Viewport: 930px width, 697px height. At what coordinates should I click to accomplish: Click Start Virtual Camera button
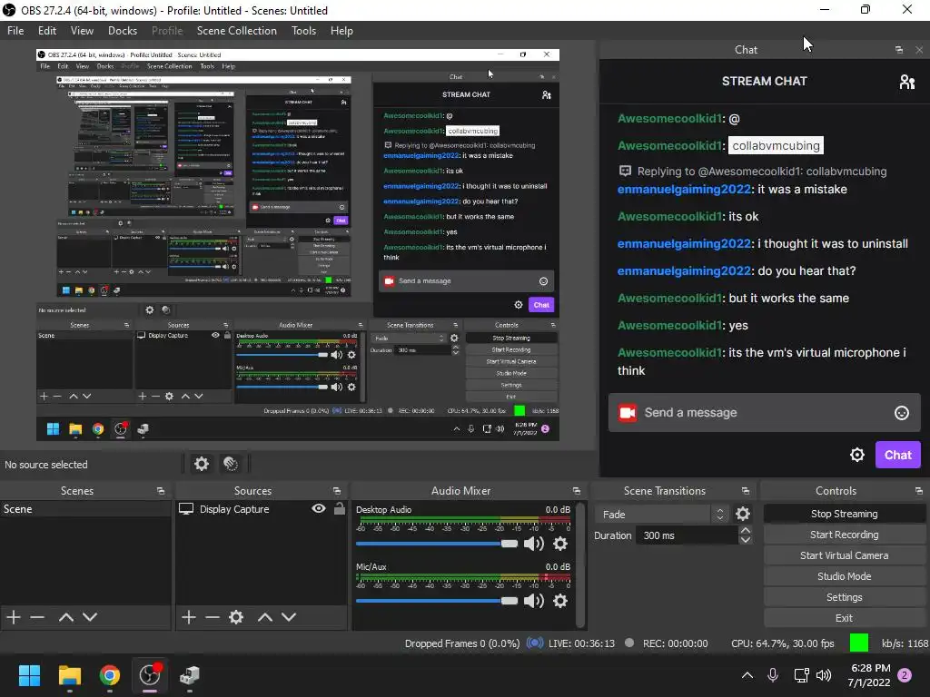tap(844, 555)
